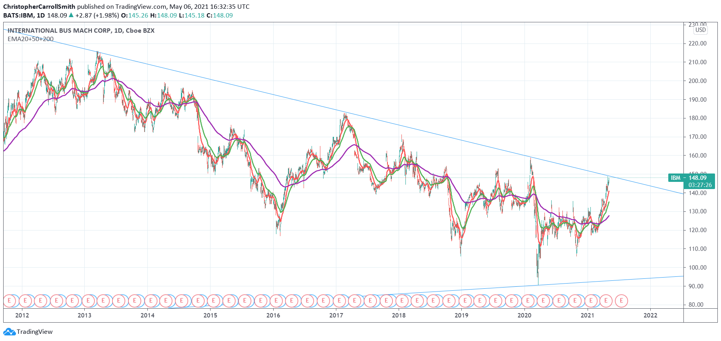Click the 110.00 price axis label
The image size is (721, 341).
click(697, 249)
